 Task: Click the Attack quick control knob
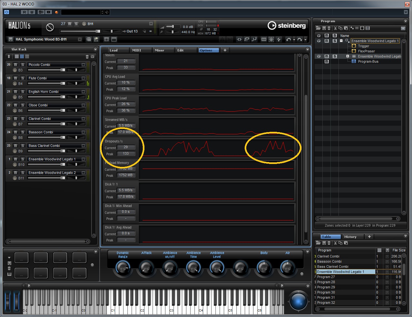point(146,267)
